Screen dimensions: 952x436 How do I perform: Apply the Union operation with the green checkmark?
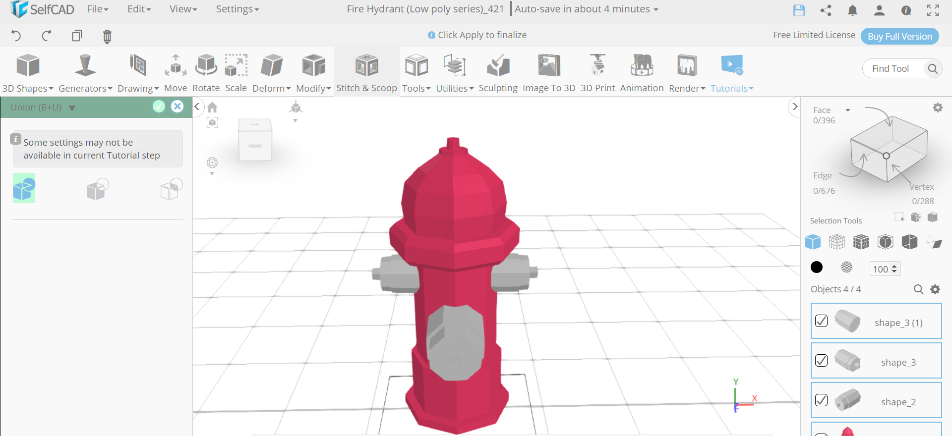point(159,107)
